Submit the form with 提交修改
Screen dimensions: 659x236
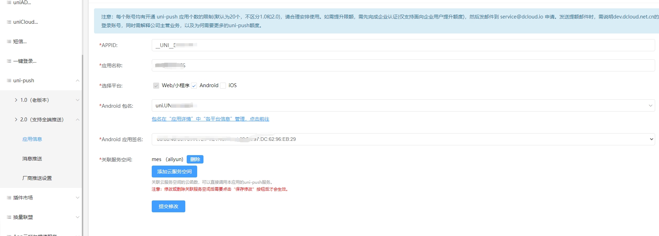point(169,206)
